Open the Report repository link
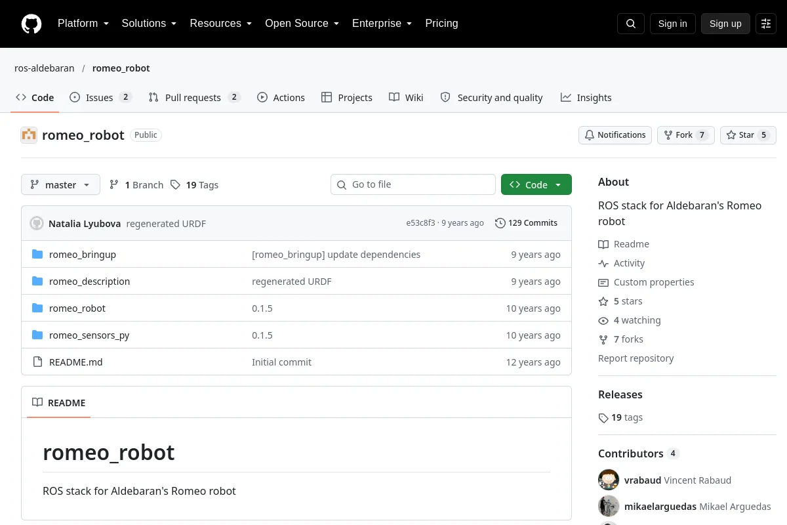The height and width of the screenshot is (525, 787). coord(636,358)
